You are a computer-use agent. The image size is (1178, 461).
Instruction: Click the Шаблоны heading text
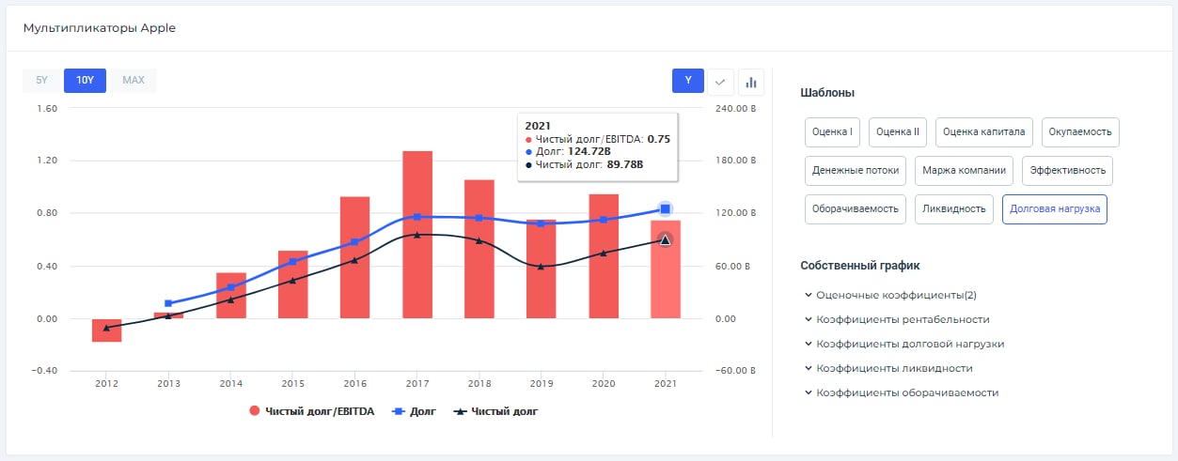[827, 93]
